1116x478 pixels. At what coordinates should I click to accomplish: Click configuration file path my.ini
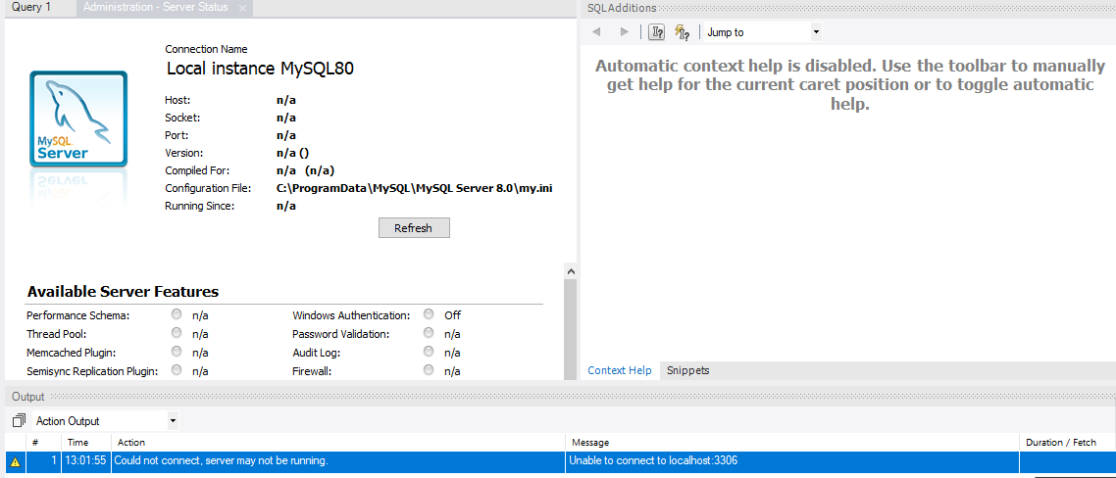click(x=414, y=188)
